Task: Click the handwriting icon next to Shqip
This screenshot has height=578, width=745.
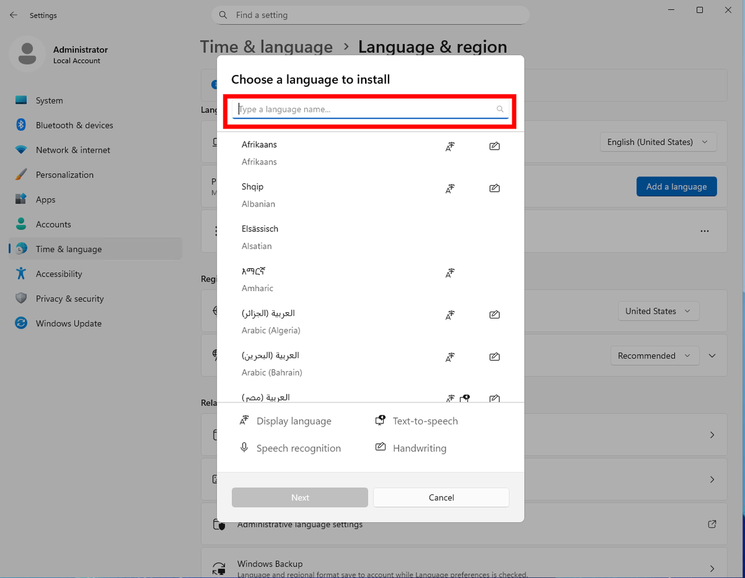Action: point(494,188)
